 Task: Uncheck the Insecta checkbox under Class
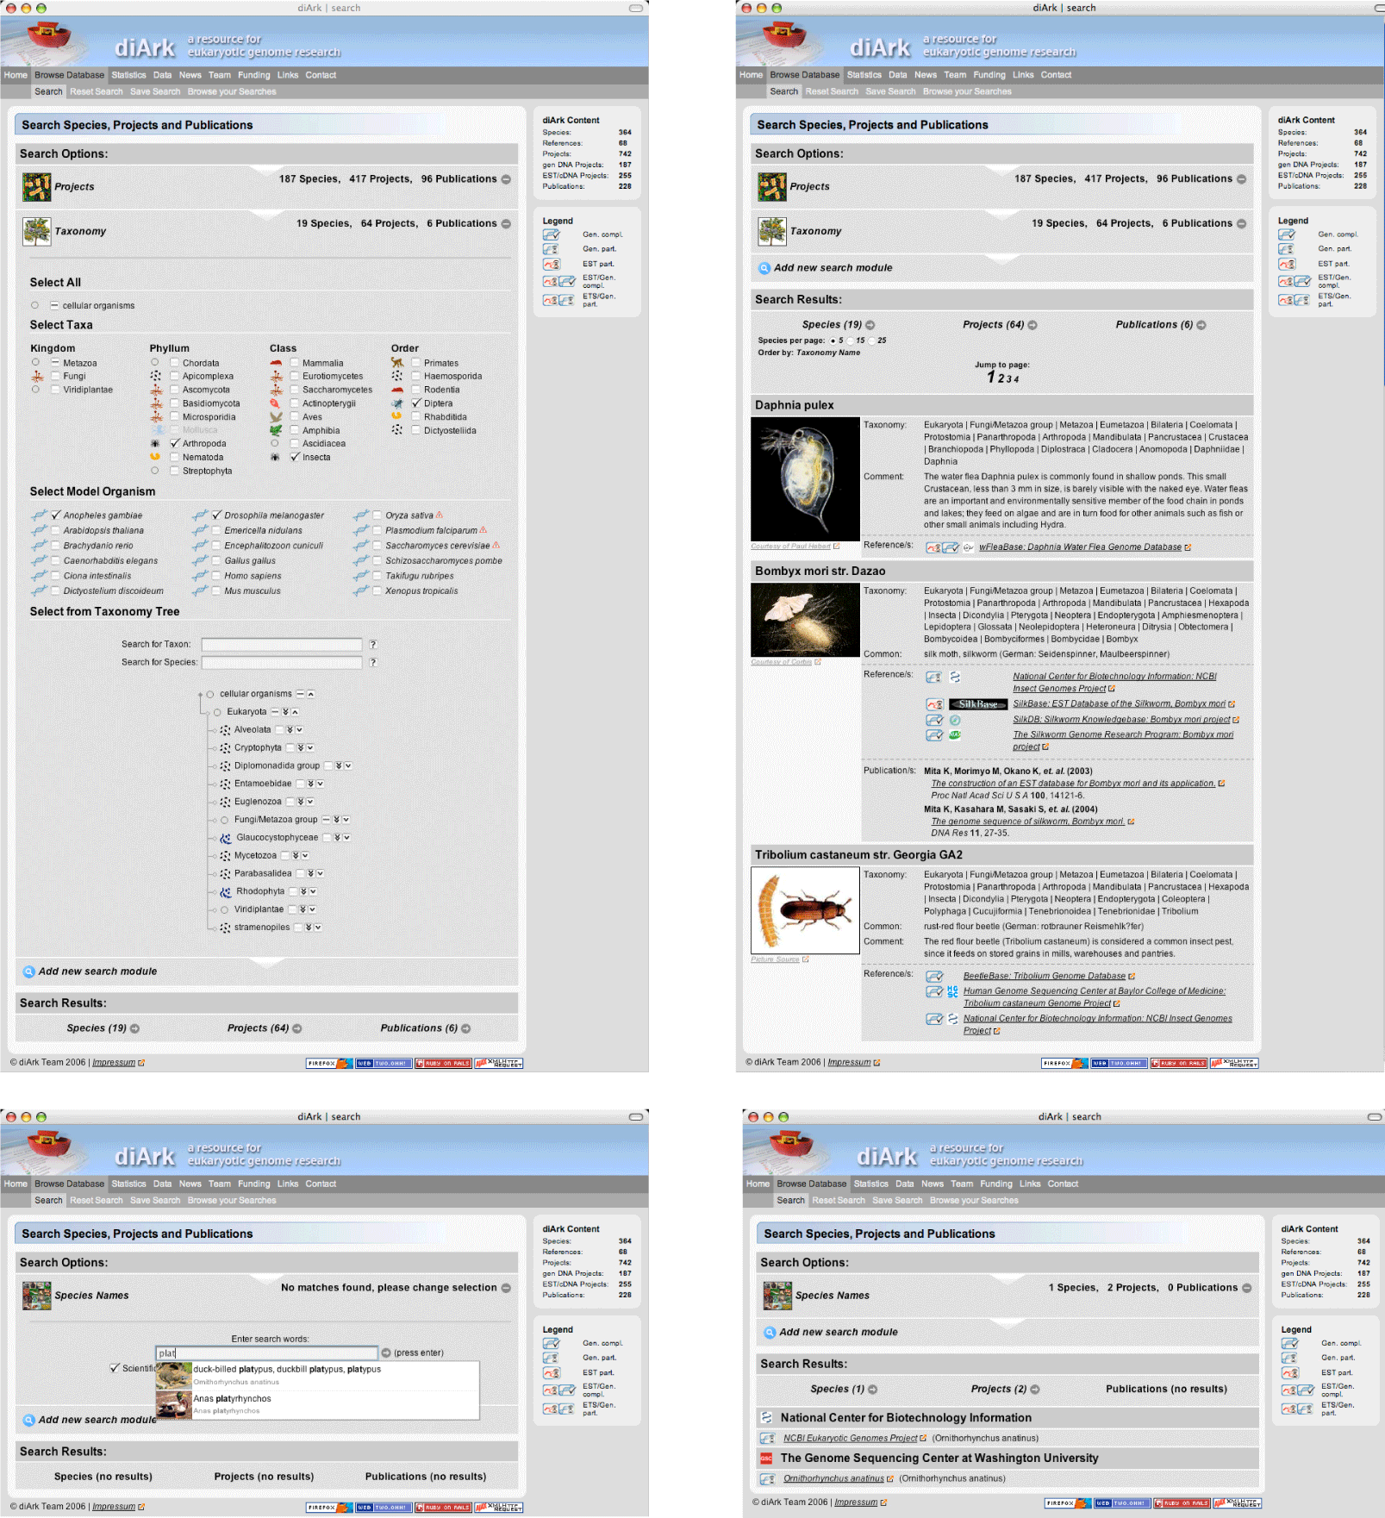pos(296,457)
